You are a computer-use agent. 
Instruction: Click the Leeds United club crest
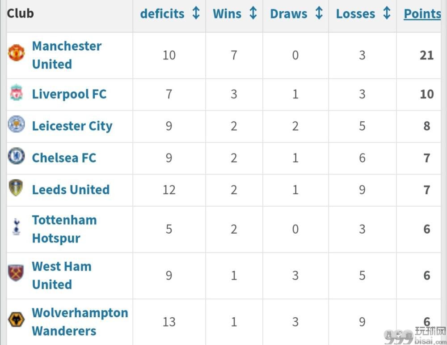pos(16,187)
